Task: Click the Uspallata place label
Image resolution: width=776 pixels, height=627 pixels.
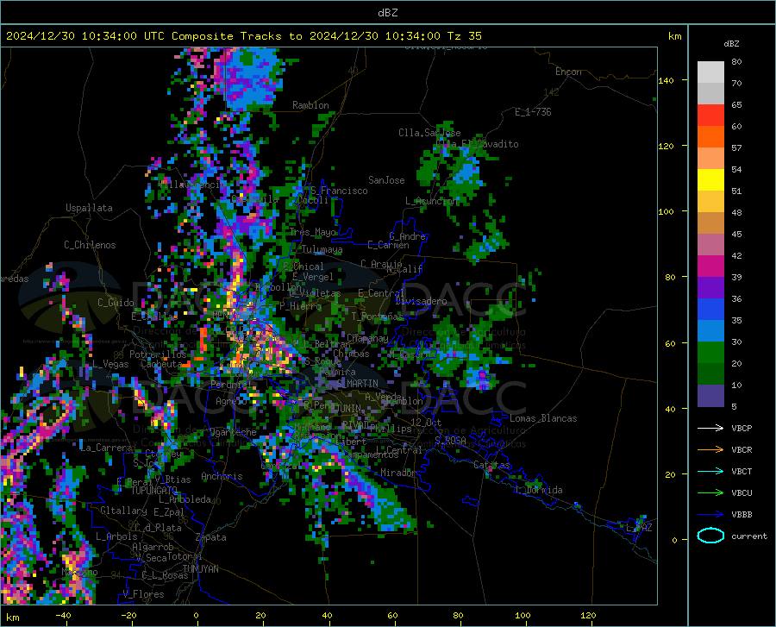Action: pos(89,208)
